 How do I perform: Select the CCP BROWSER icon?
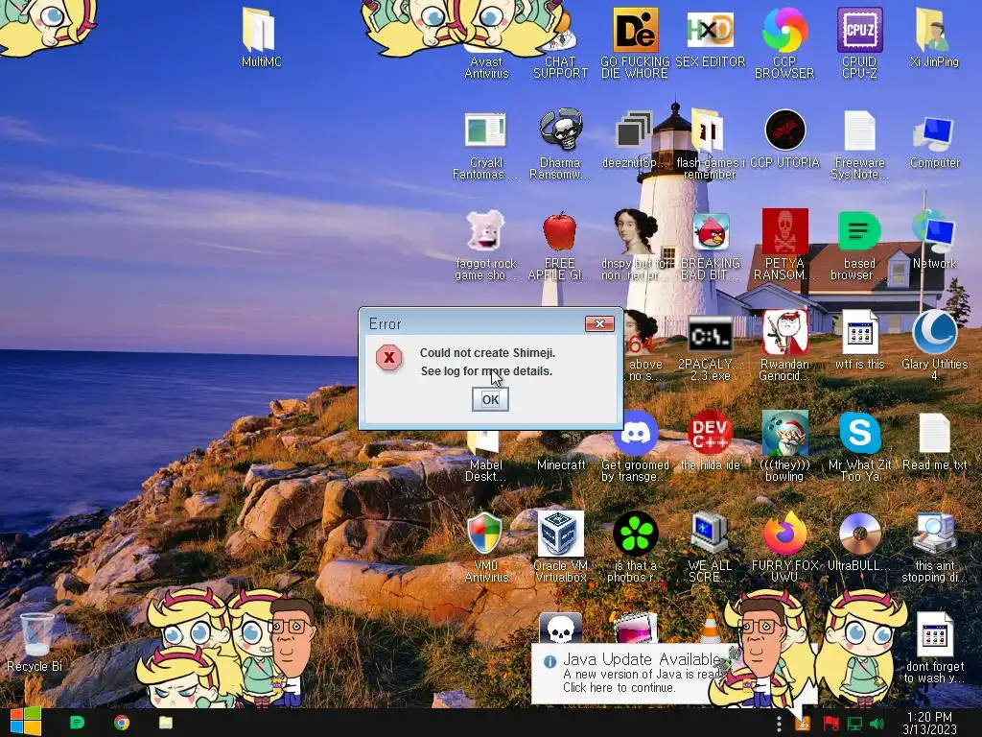pyautogui.click(x=784, y=30)
